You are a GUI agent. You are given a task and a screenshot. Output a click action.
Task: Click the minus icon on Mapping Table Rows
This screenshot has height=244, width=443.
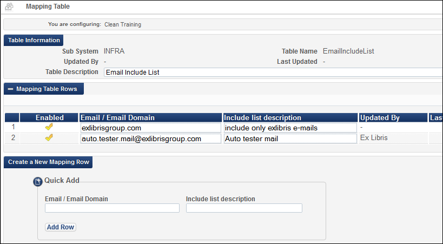(10, 89)
